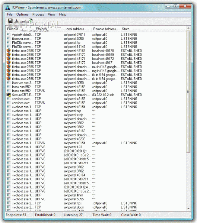The height and width of the screenshot is (223, 197).
Task: Toggle the Show Unconnected Endpoints toolbar button
Action: 24,21
